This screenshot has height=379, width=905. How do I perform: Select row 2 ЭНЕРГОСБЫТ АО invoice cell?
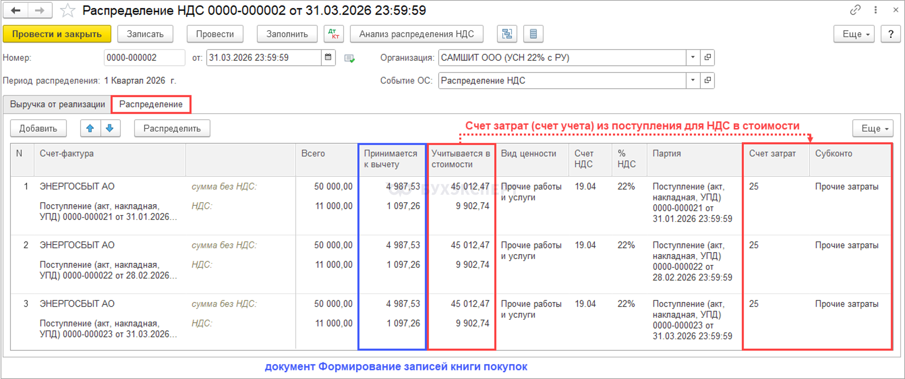tap(77, 245)
